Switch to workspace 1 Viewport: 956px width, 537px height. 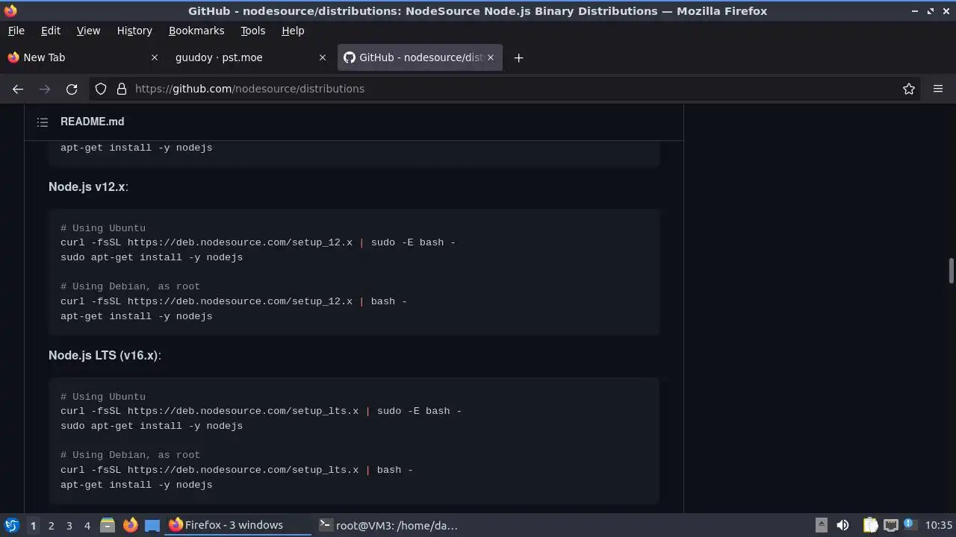coord(33,526)
